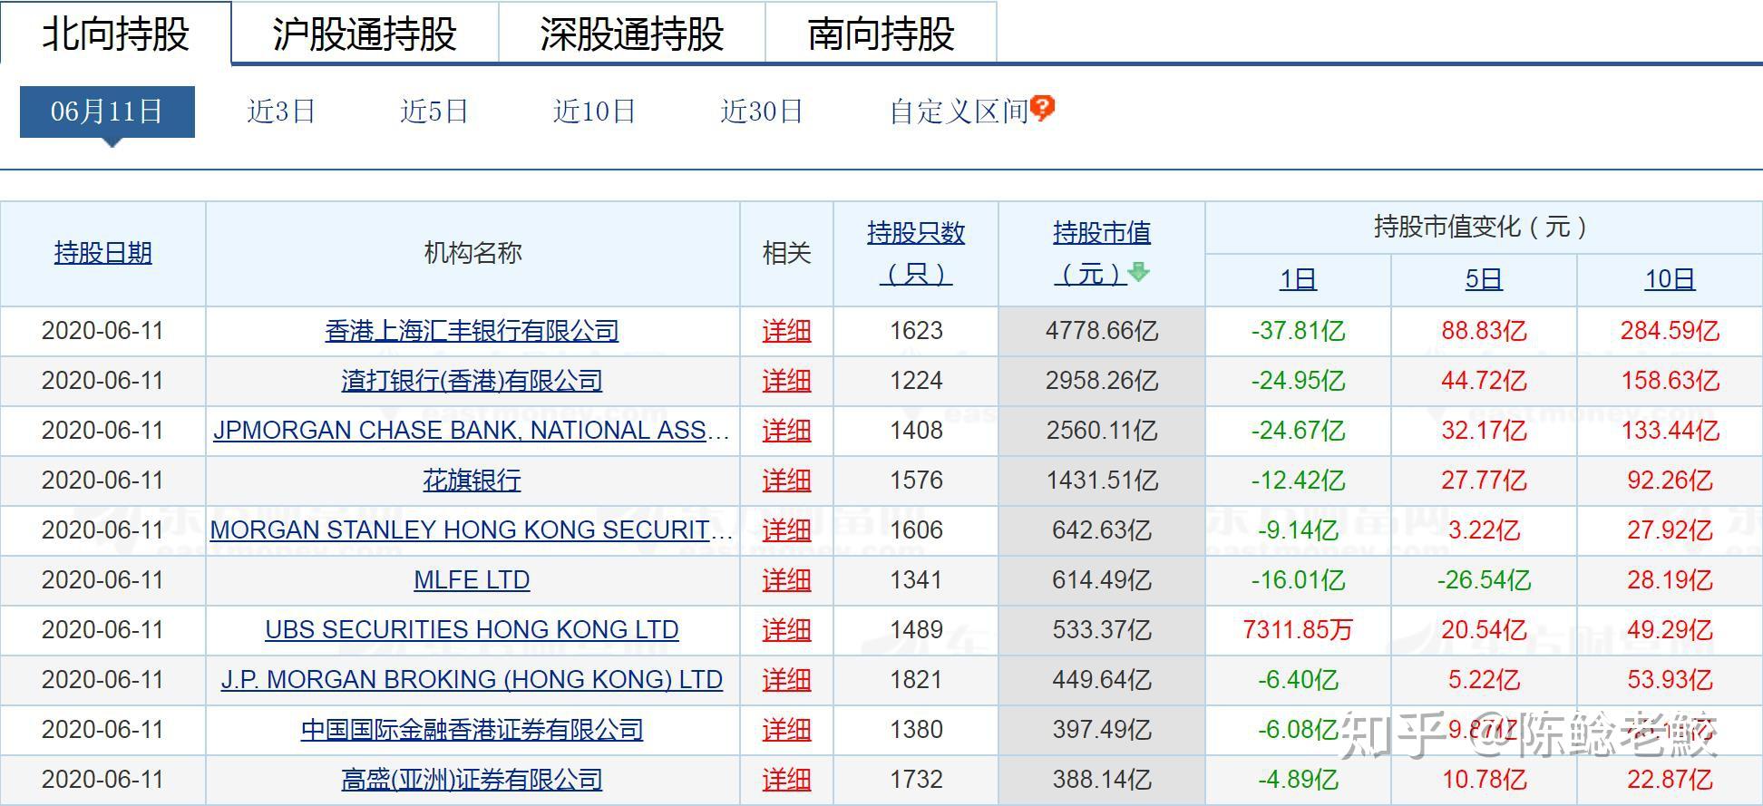Select the 近30日 range filter

[762, 112]
